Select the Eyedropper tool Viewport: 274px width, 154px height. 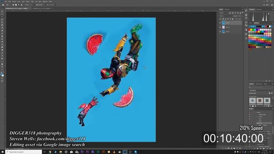click(x=2, y=28)
